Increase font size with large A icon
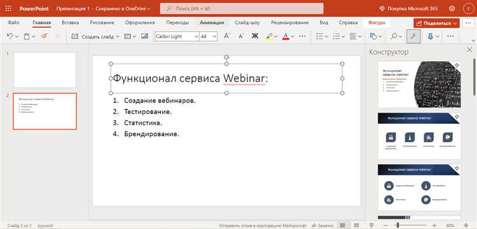Screen dimensions: 477x229 click(226, 36)
